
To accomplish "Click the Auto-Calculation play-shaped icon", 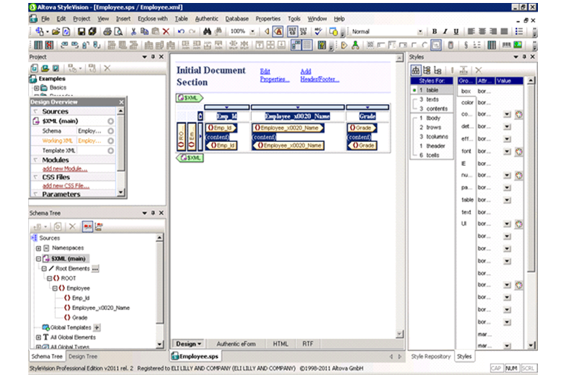I will 344,45.
